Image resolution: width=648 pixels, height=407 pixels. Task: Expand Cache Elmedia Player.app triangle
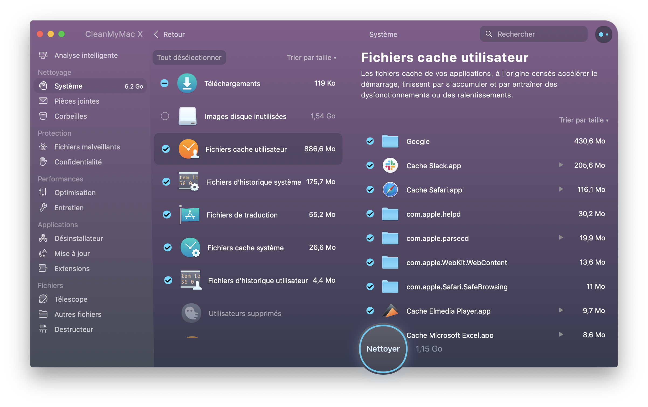click(x=561, y=310)
